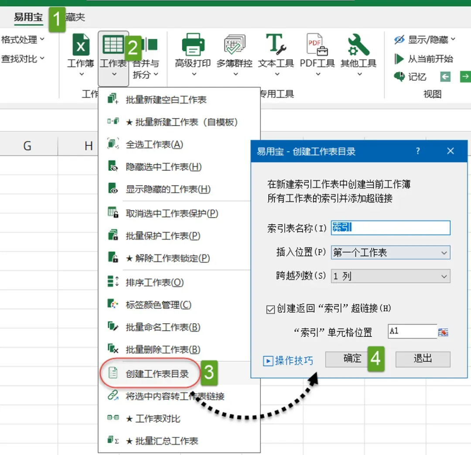Click the green back arrow icon
The height and width of the screenshot is (455, 471).
(445, 77)
